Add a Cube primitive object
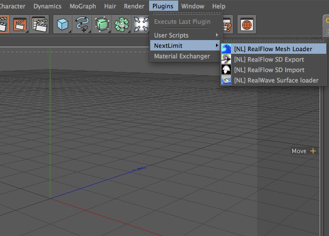Screen dimensions: 329x236 63,24
